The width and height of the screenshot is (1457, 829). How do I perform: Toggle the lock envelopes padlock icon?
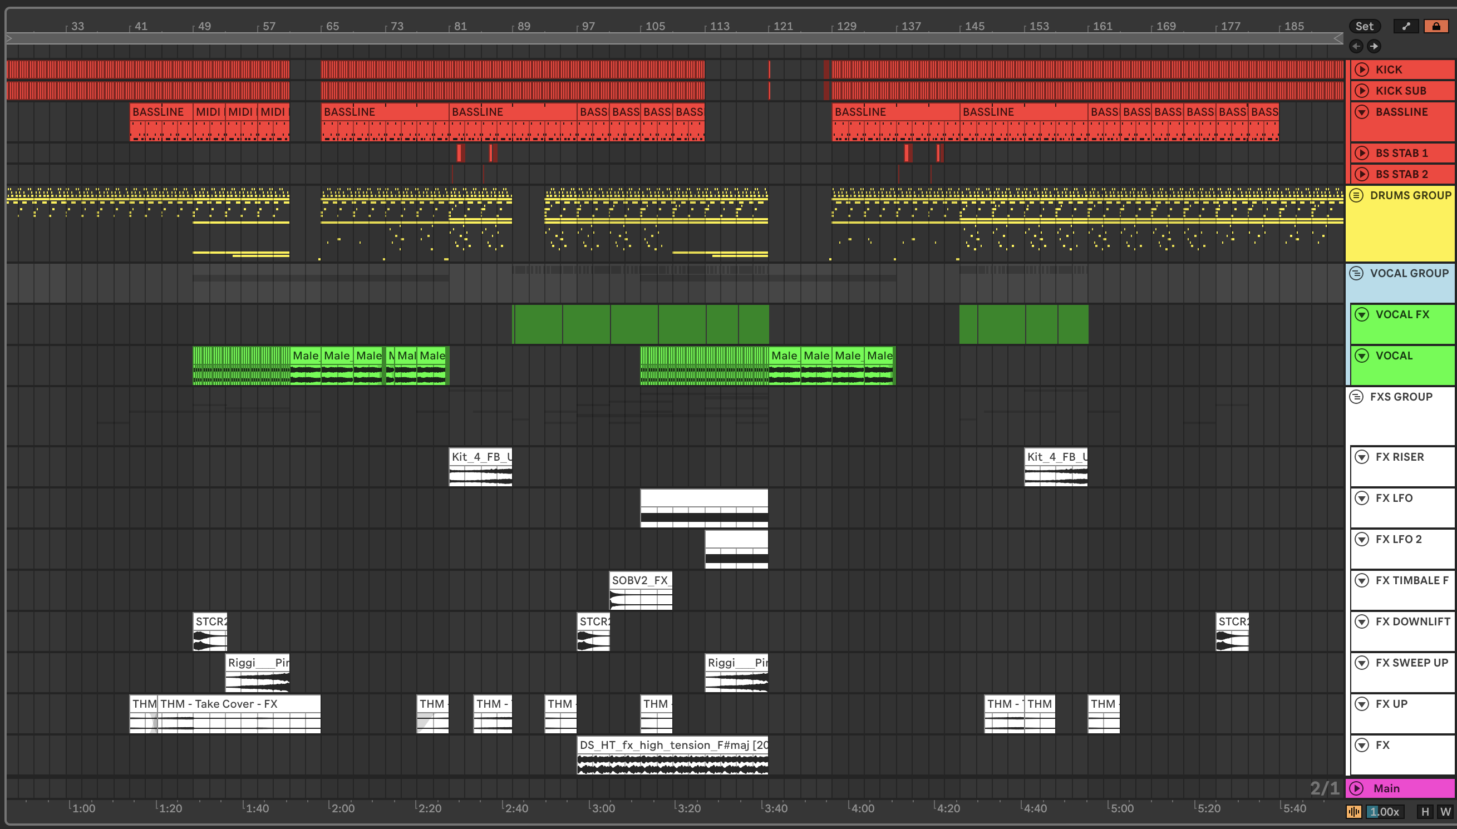1436,26
